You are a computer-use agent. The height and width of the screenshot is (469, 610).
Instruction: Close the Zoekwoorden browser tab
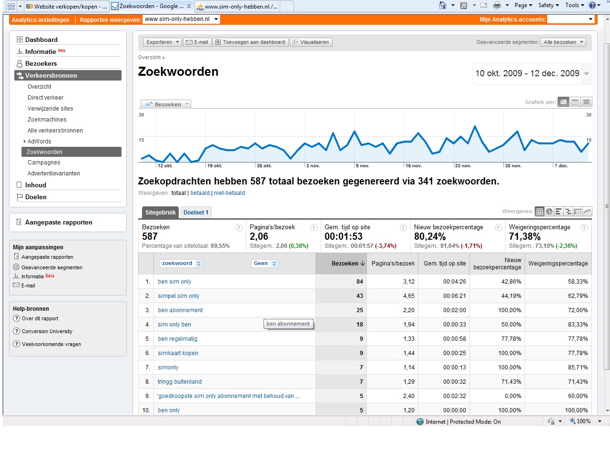point(189,6)
